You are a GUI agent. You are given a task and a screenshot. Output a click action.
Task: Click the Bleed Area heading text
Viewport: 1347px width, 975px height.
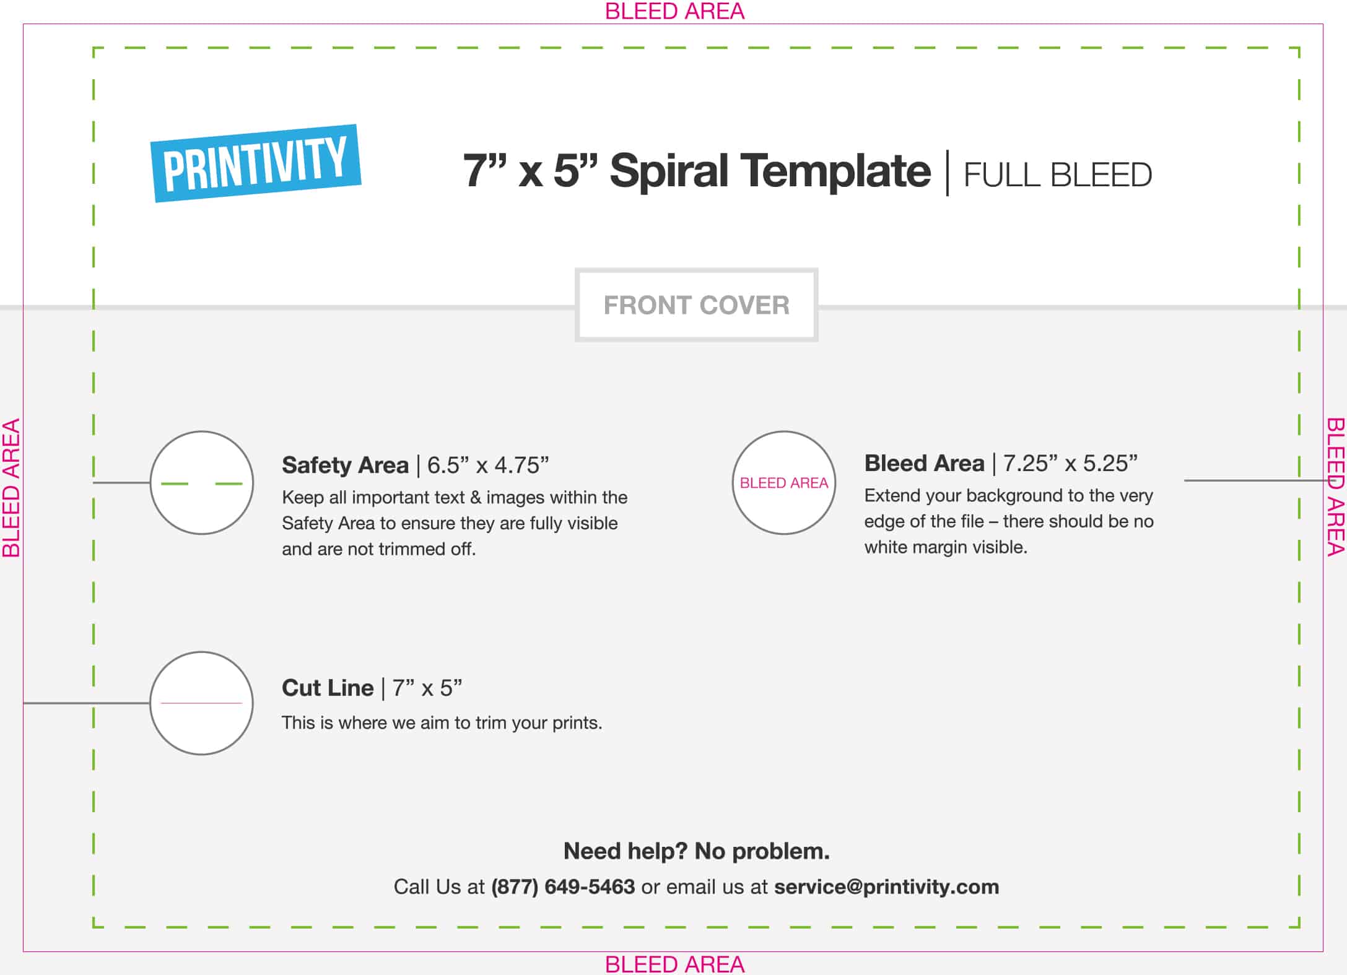click(925, 463)
